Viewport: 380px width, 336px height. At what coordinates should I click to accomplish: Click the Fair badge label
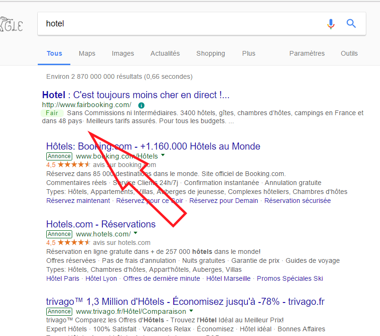[52, 113]
